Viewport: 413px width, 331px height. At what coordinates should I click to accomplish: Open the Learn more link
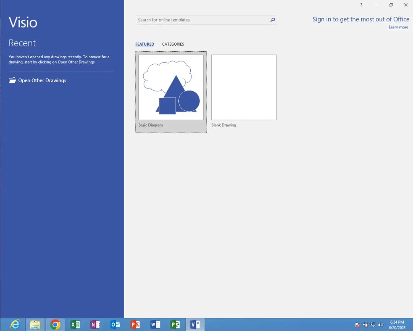tap(398, 27)
